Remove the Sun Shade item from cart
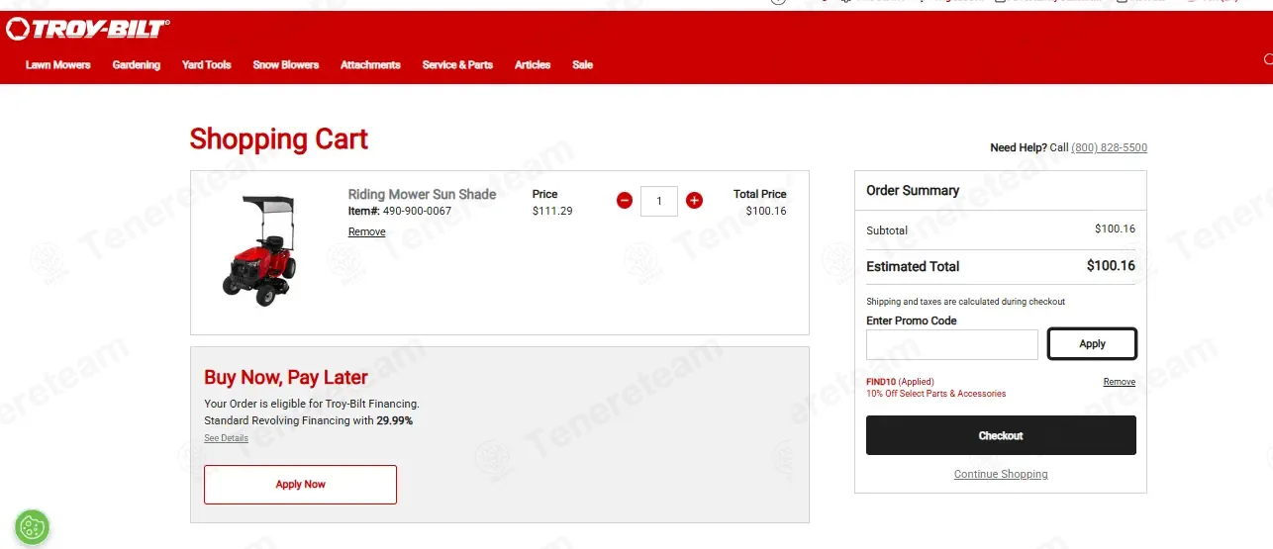1273x549 pixels. [x=367, y=231]
